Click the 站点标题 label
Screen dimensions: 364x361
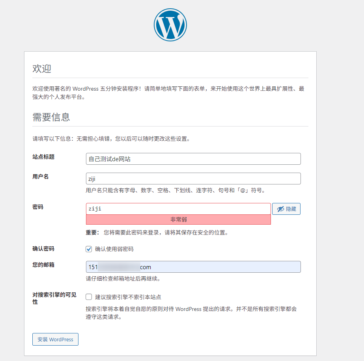tap(43, 157)
